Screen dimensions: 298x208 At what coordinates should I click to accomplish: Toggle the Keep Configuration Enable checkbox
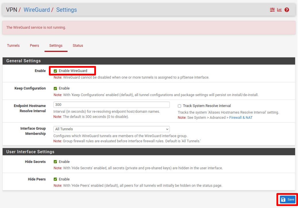[x=55, y=88]
